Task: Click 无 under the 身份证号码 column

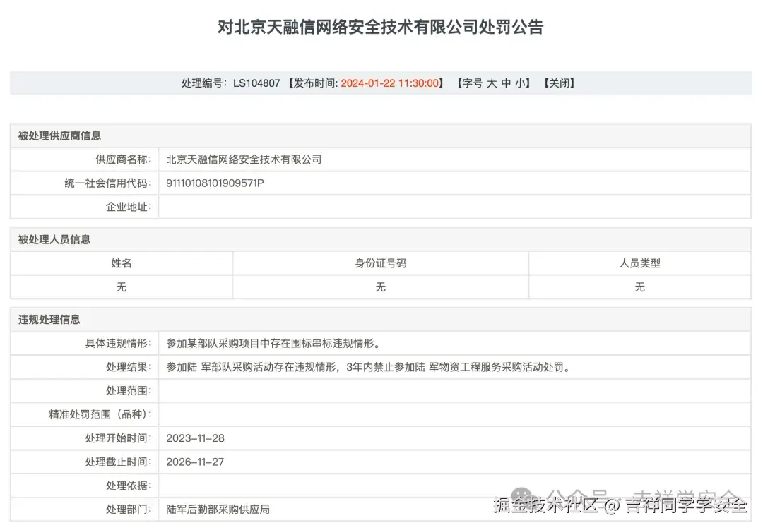Action: pyautogui.click(x=379, y=287)
